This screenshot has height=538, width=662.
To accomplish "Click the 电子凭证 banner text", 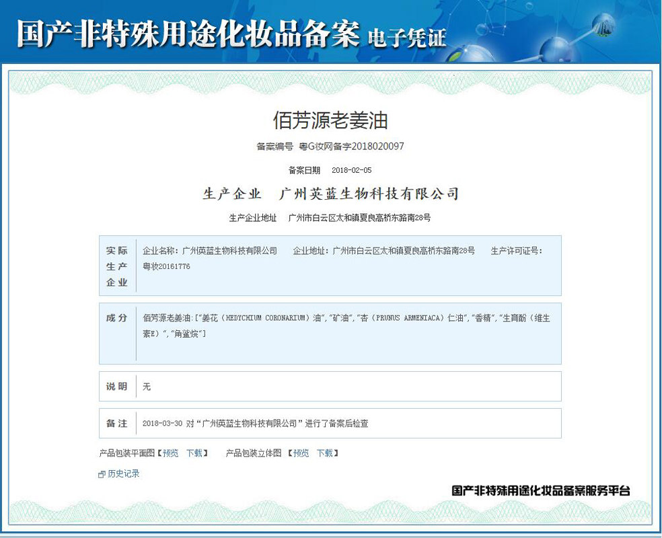I will (x=407, y=38).
